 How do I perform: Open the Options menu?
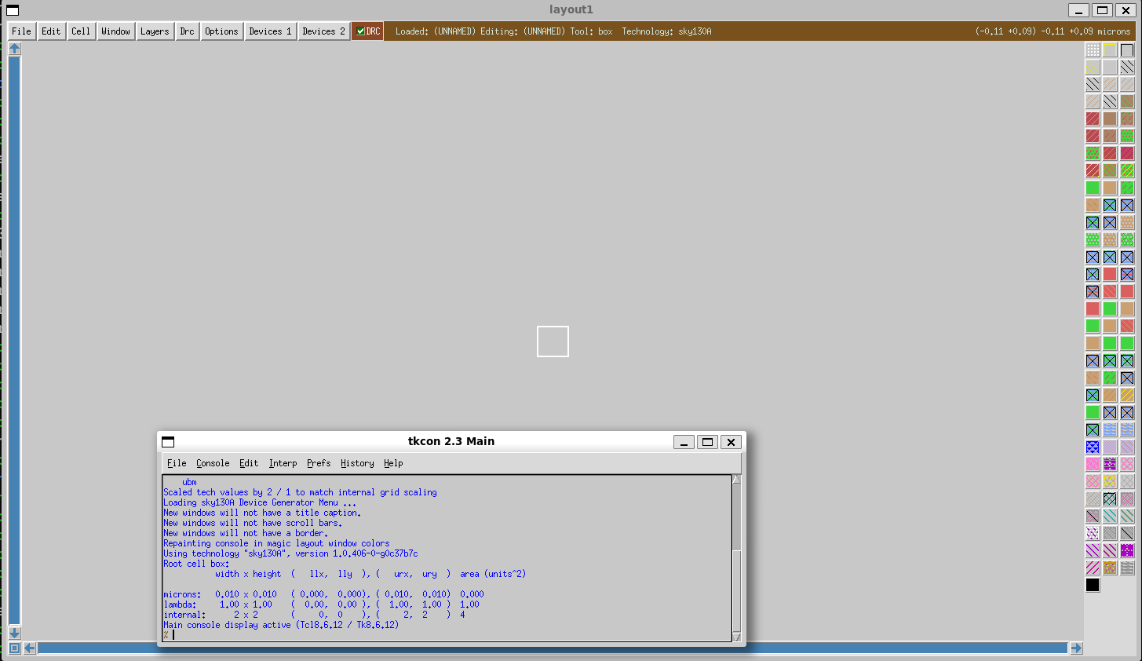click(x=221, y=31)
